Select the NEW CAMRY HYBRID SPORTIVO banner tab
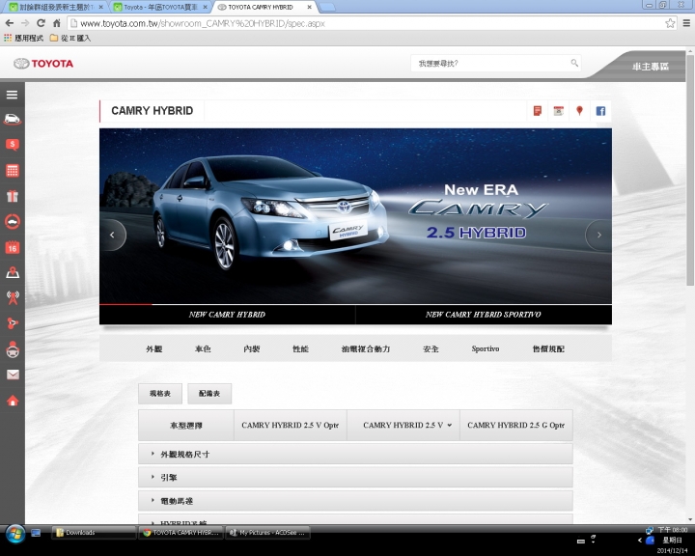The width and height of the screenshot is (695, 556). coord(484,315)
